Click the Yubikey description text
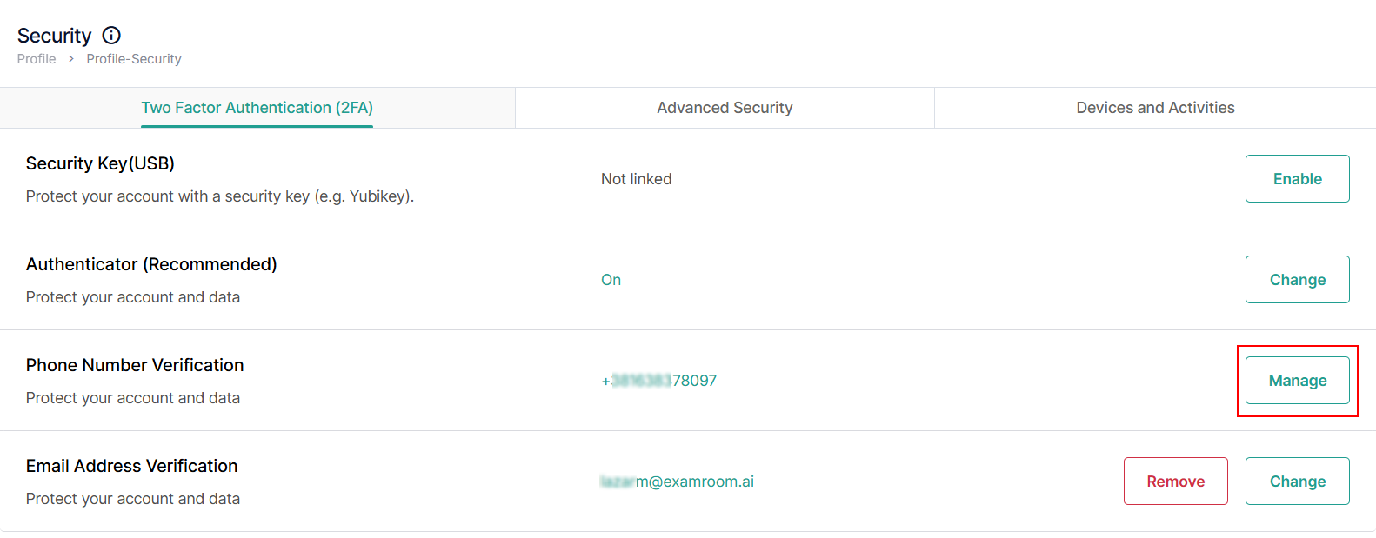Screen dimensions: 1376x538 [x=219, y=196]
